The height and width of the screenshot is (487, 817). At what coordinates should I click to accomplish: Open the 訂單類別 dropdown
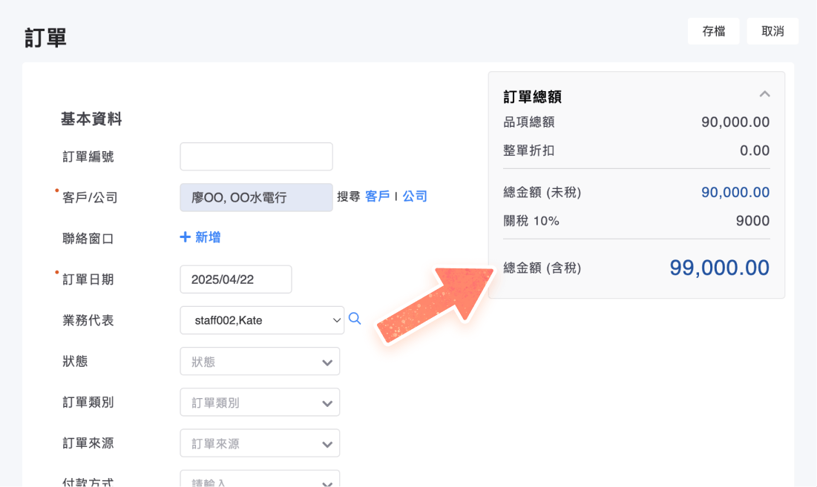(x=260, y=402)
